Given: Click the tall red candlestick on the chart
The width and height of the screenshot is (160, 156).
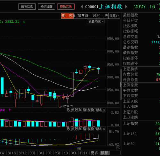Looking at the screenshot, I should point(72,84).
